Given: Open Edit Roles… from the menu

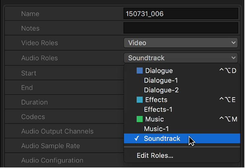Looking at the screenshot, I should point(155,156).
